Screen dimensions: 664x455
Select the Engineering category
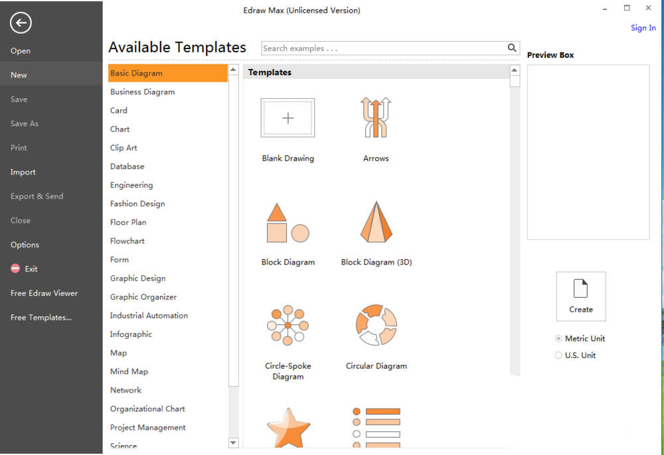(x=168, y=185)
